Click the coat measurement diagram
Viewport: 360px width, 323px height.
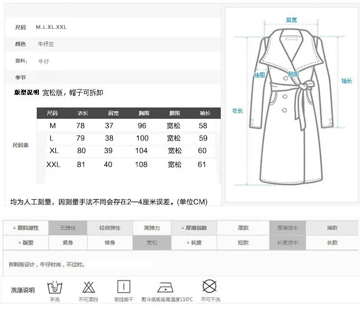click(x=291, y=104)
